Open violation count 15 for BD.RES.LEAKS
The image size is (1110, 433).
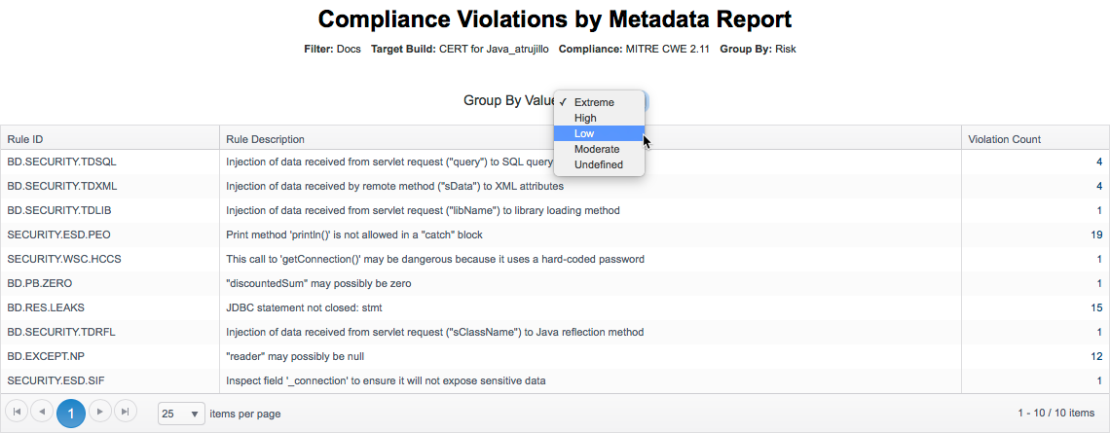(x=1095, y=307)
